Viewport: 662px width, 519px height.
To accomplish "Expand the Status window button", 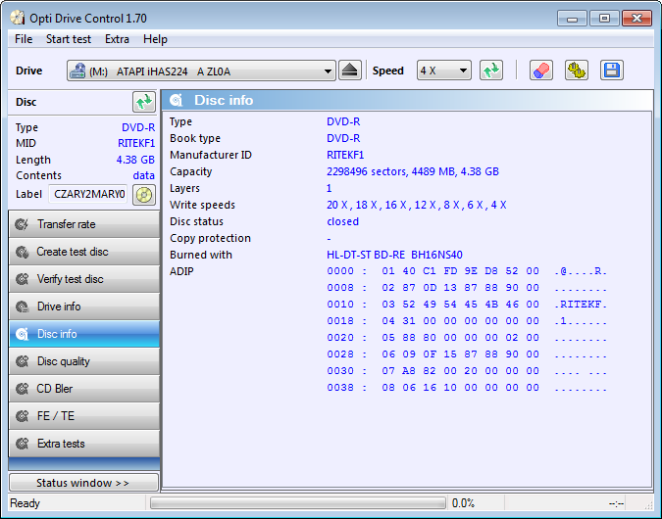I will point(83,483).
